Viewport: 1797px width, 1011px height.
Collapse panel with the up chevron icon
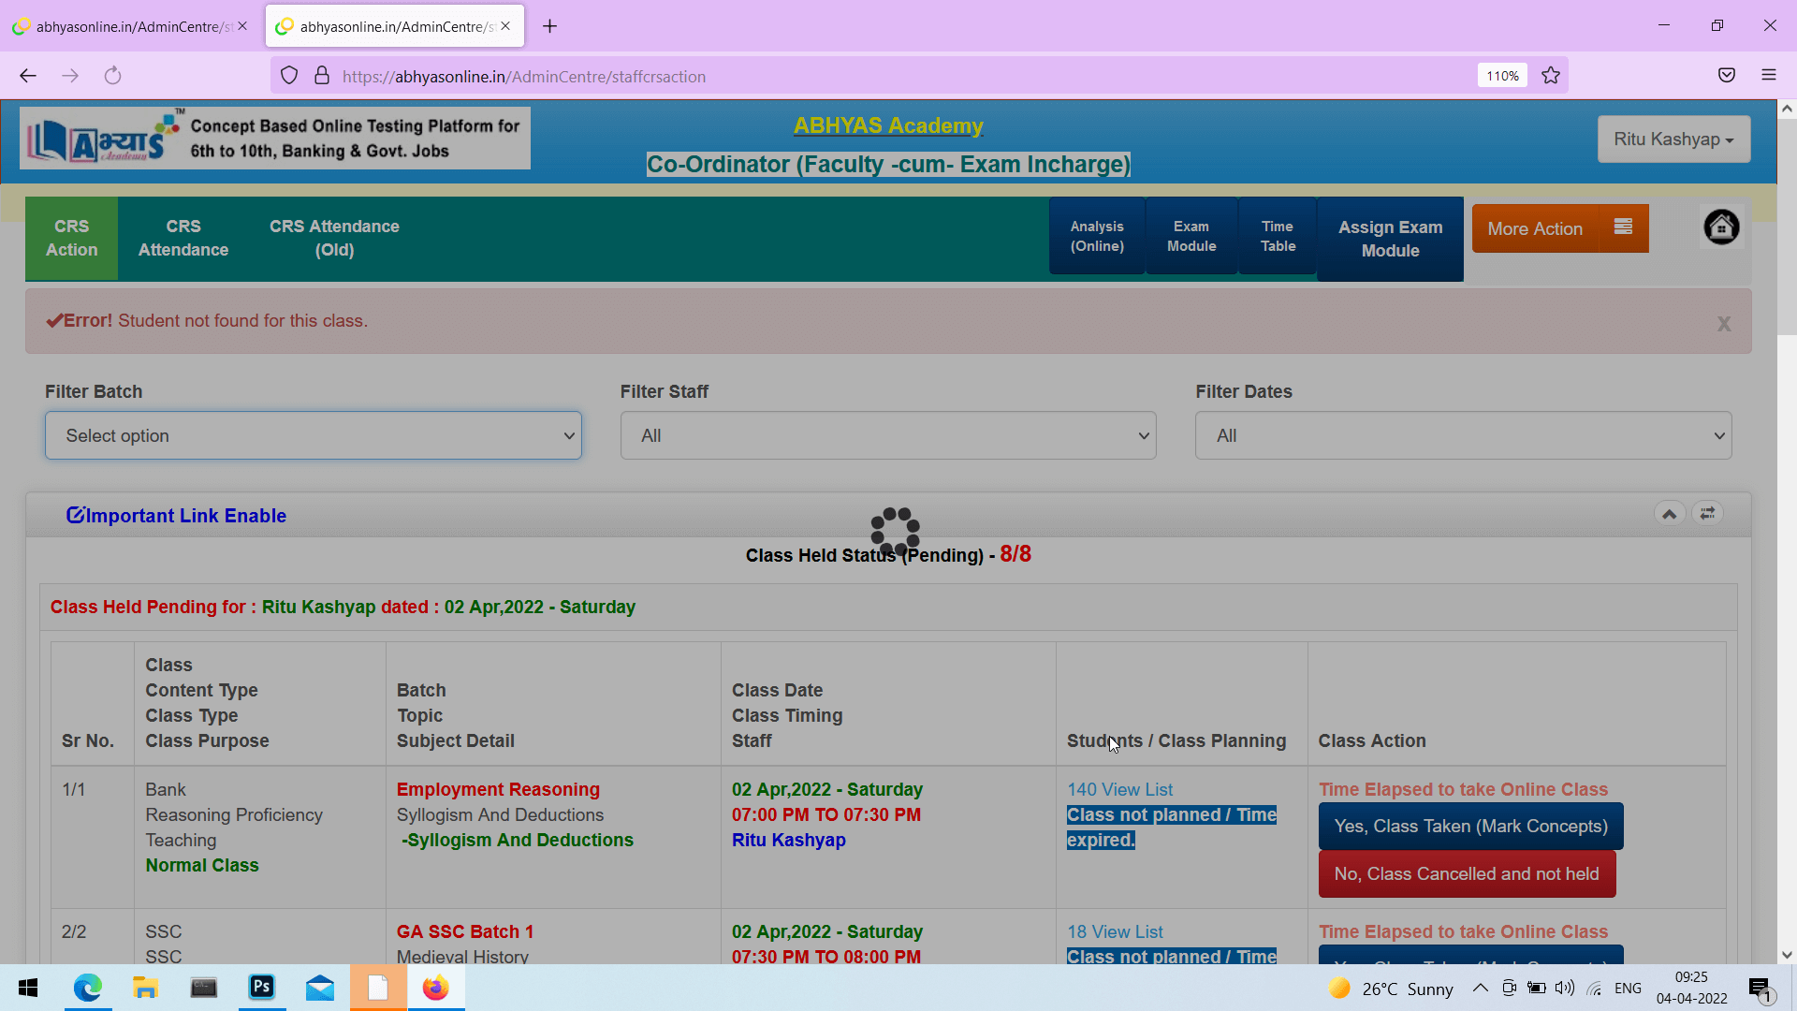click(1669, 514)
